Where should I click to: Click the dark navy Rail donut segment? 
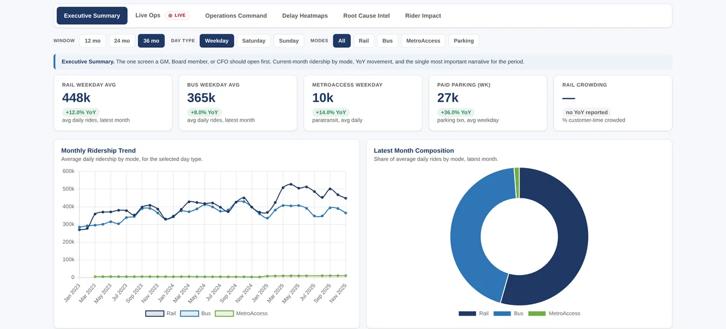pos(572,242)
